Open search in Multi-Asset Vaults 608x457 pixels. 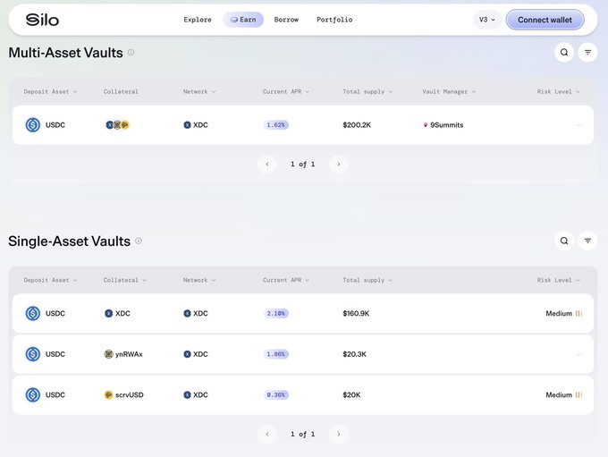(564, 53)
